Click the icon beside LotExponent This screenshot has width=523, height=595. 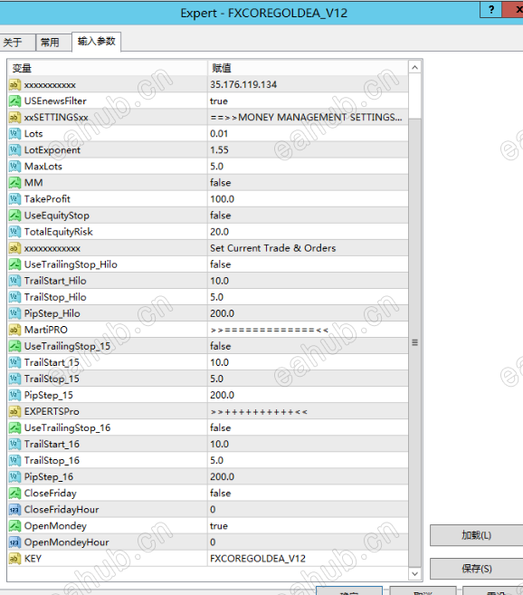point(14,150)
